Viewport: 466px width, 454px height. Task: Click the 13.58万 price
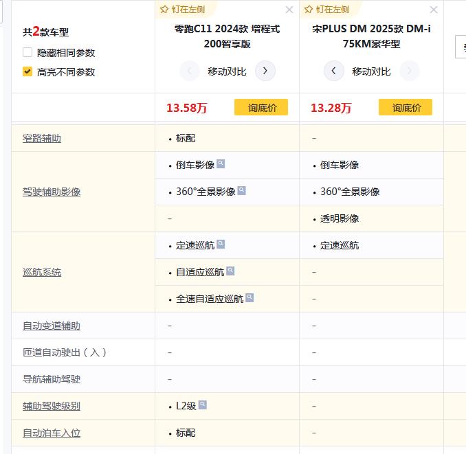[x=187, y=108]
